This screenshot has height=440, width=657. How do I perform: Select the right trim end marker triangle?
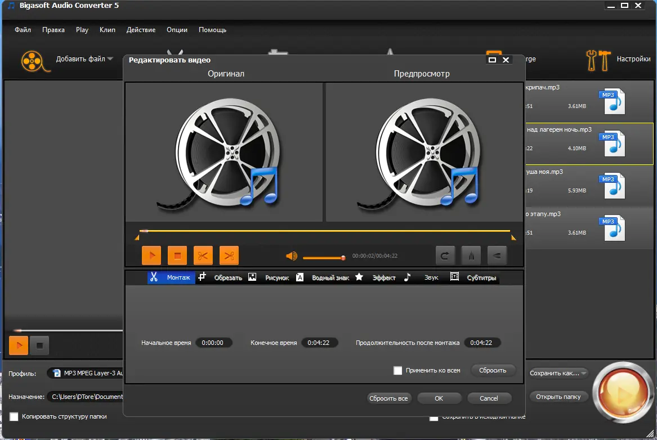click(x=513, y=238)
